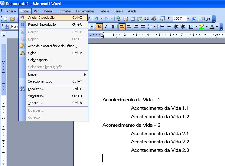Open Área de transferência do Office...

coord(54,46)
